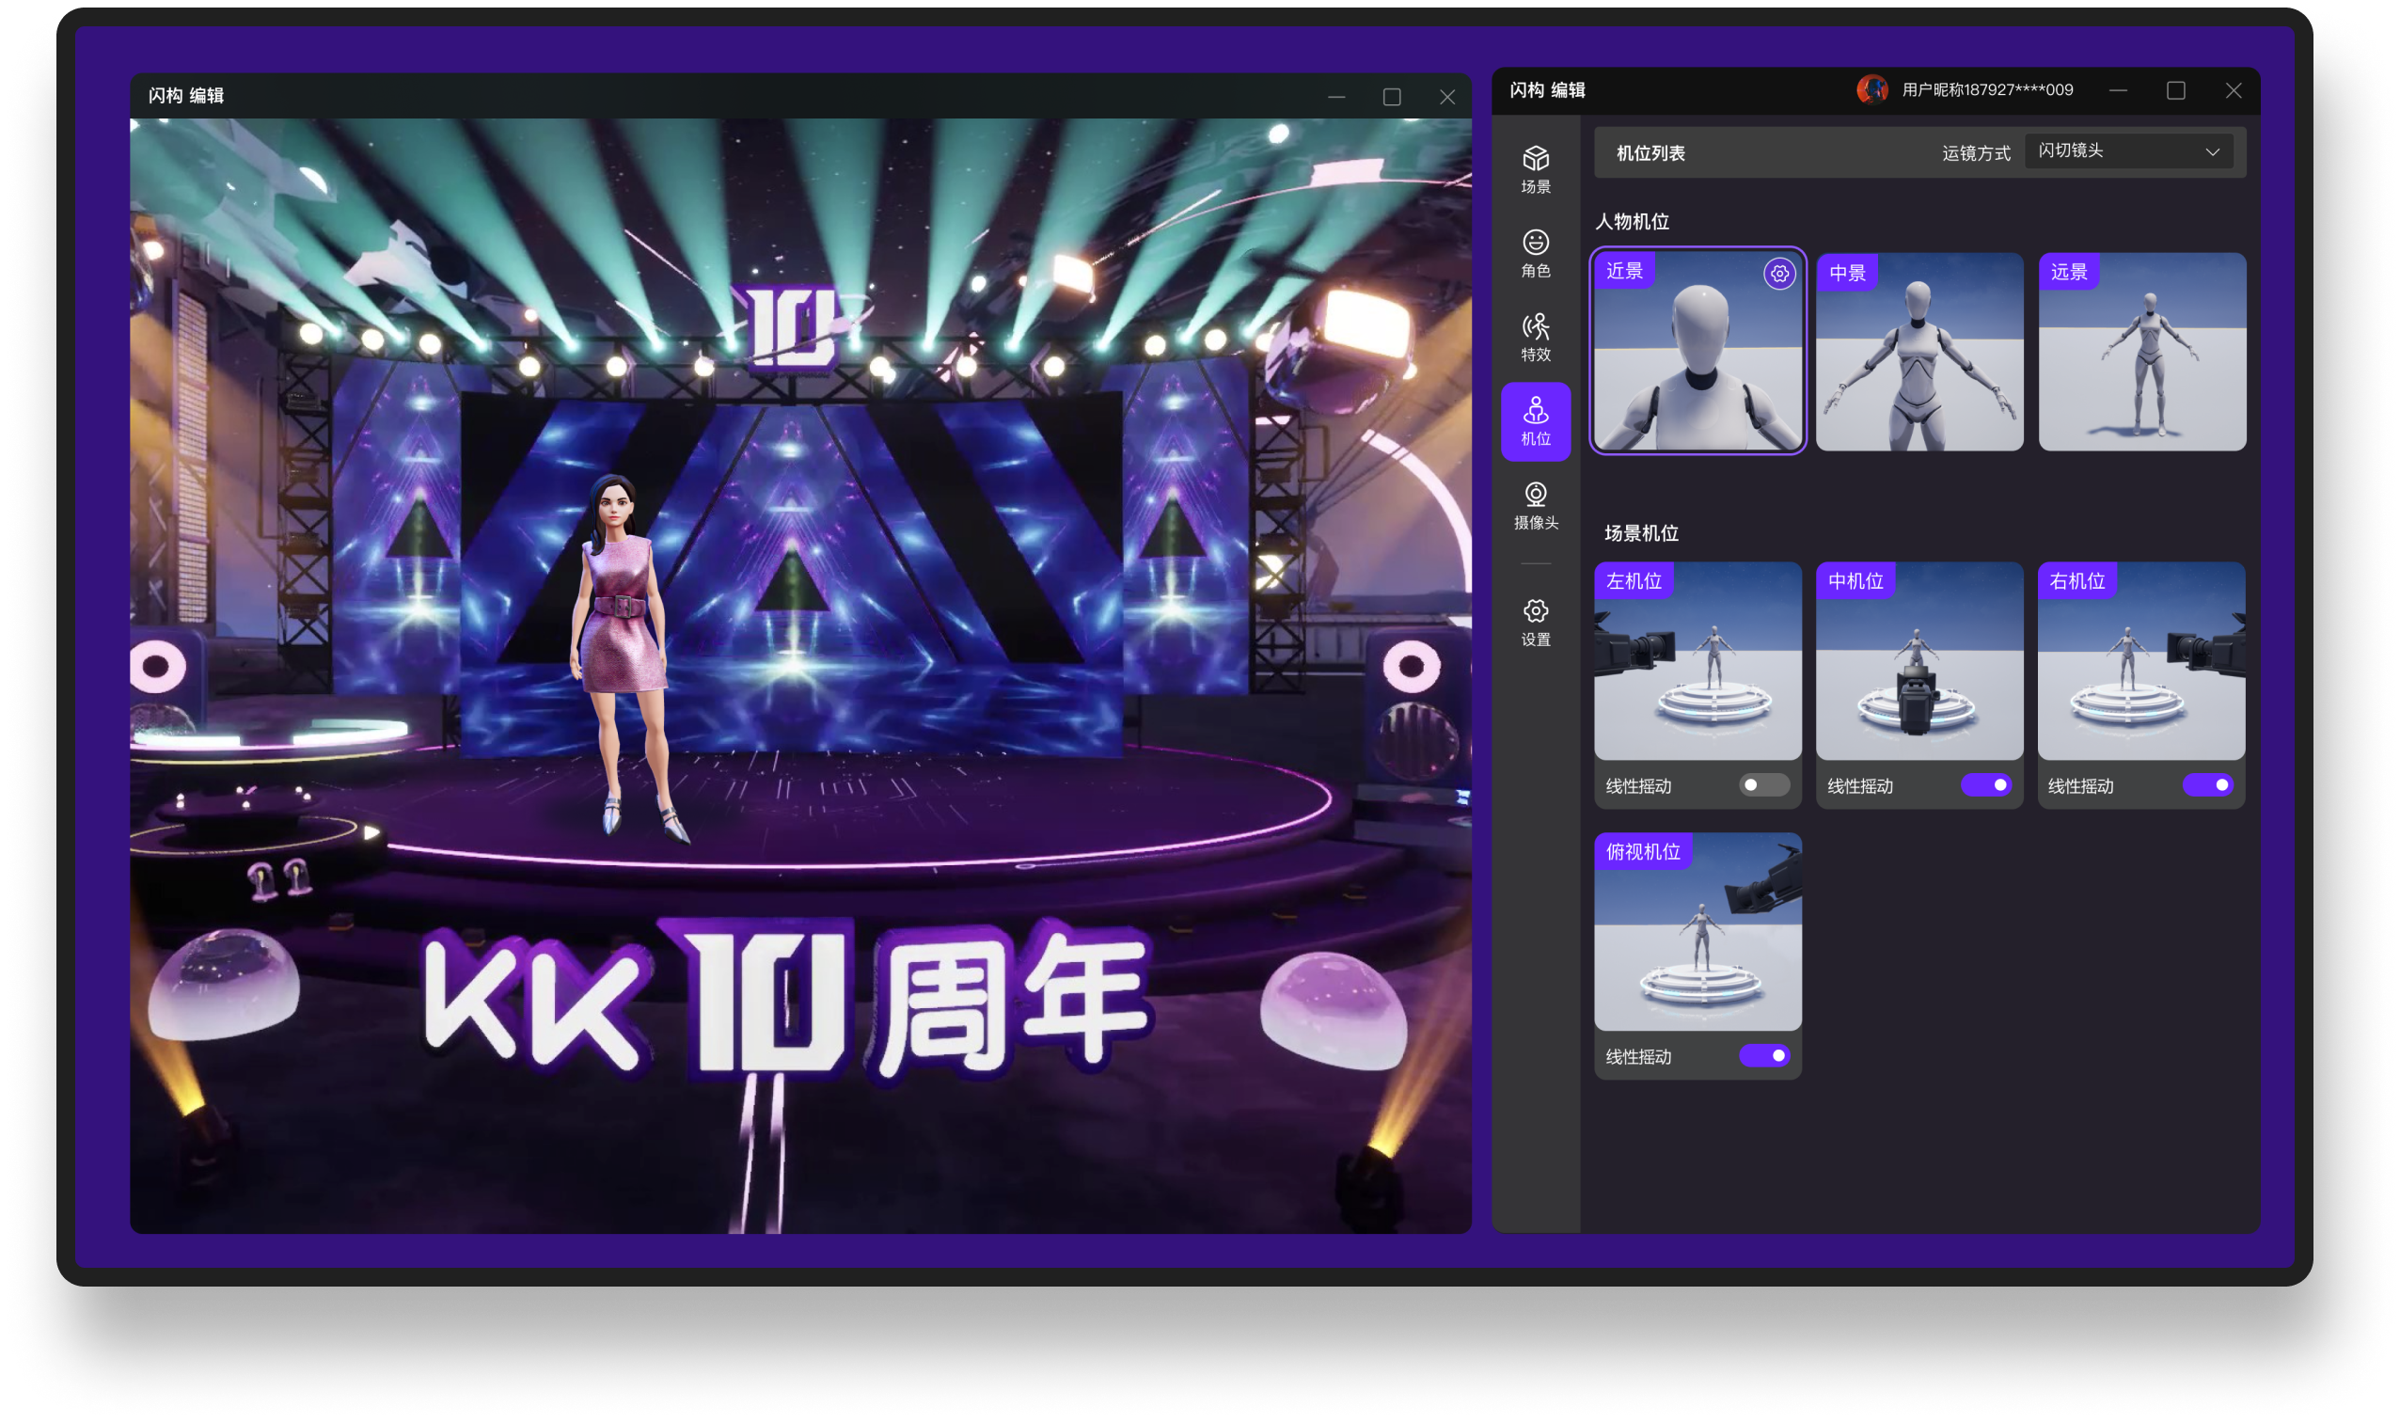Open the 角色 character panel
The image size is (2400, 1422).
pos(1536,254)
